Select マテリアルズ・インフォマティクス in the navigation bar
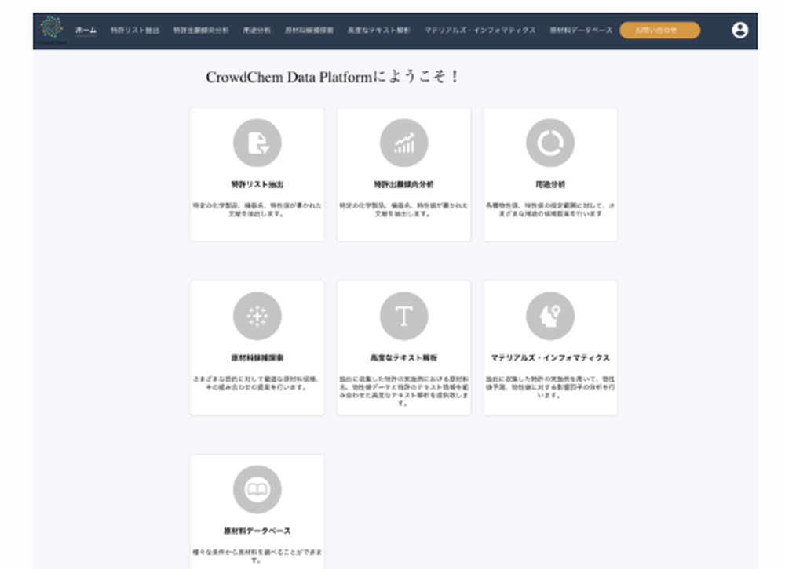 coord(478,30)
